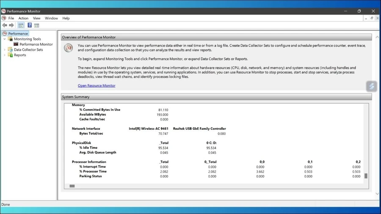Image resolution: width=381 pixels, height=214 pixels.
Task: Expand the Data Collector Sets node
Action: 4,49
